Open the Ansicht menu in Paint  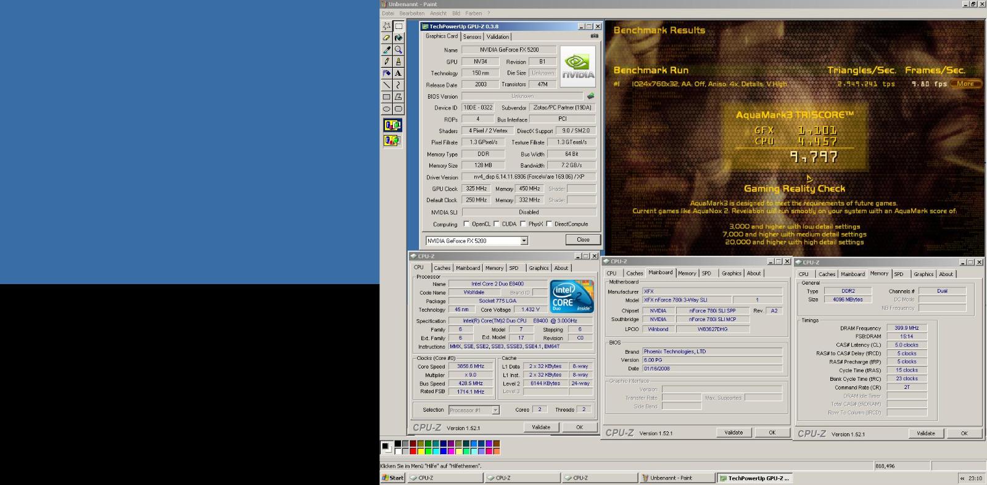[438, 13]
